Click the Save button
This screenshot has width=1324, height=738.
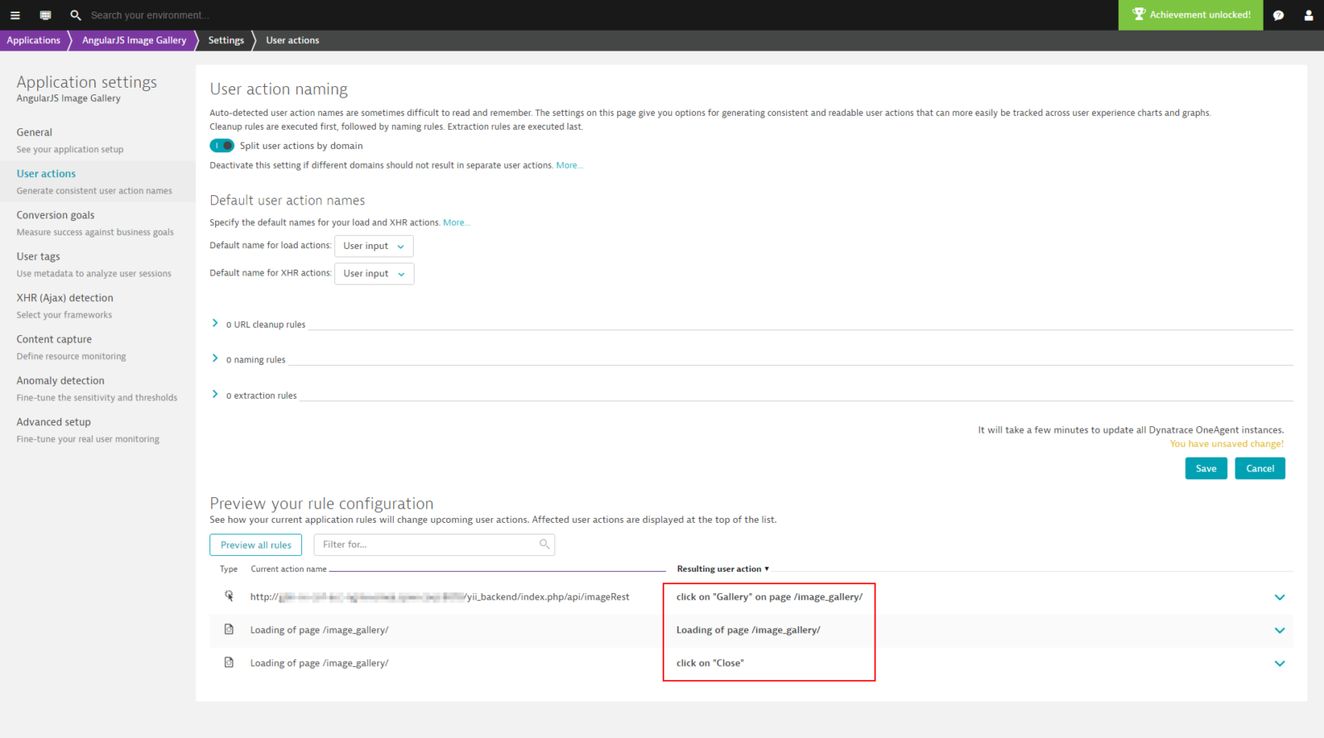[1206, 468]
